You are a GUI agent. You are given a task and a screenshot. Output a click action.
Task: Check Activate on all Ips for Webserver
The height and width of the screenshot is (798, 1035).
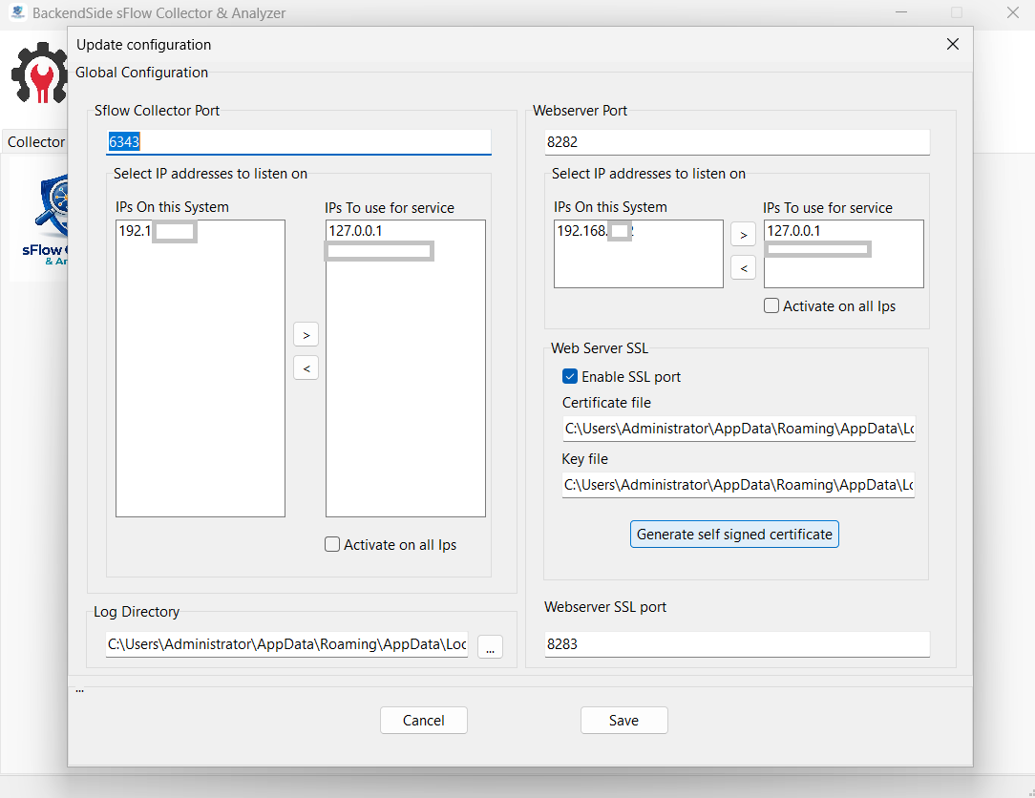[x=771, y=306]
